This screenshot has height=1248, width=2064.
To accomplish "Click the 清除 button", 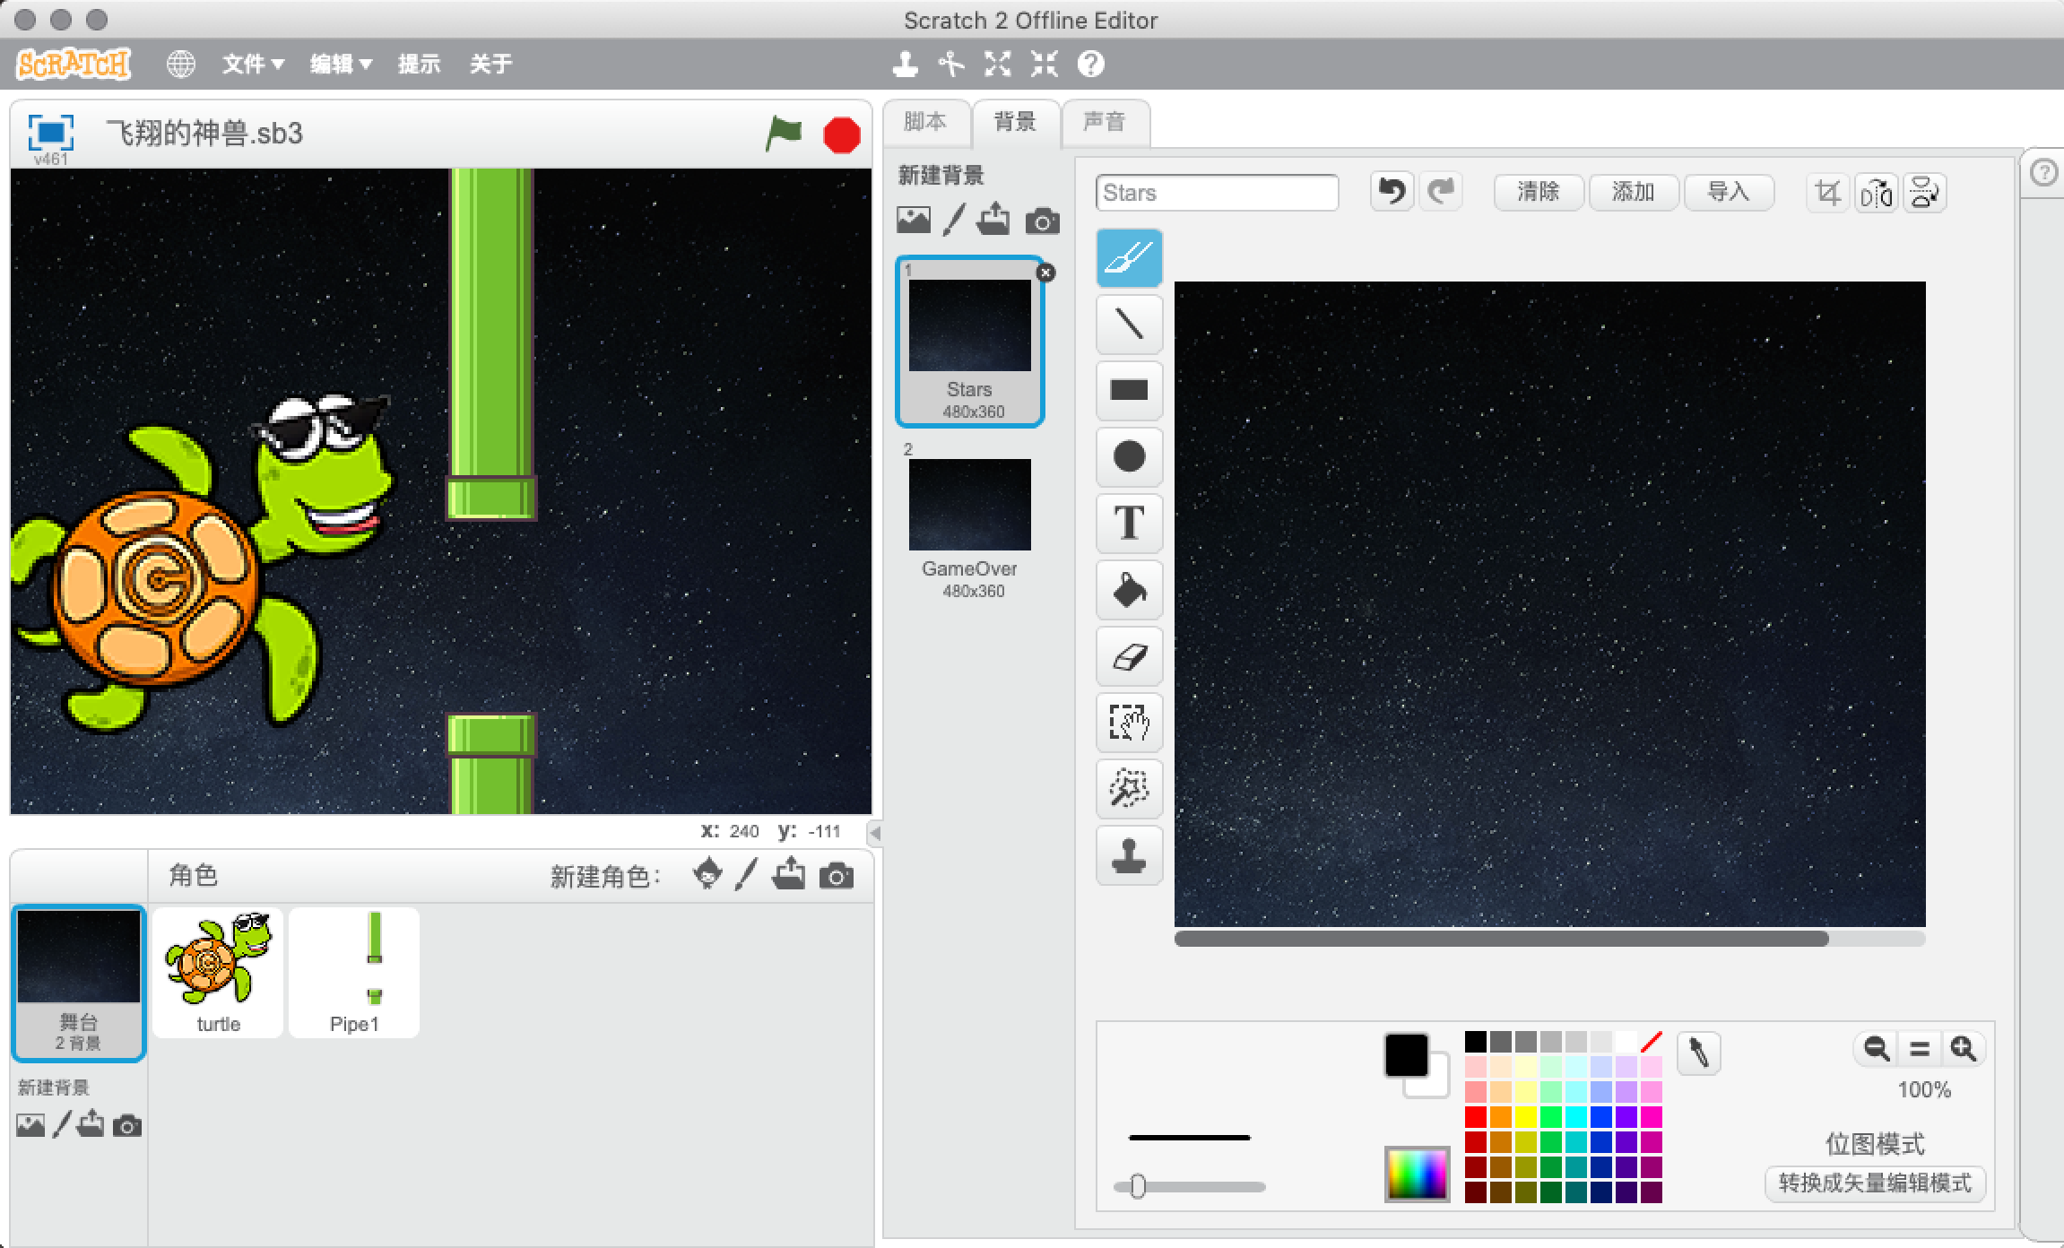I will 1539,192.
